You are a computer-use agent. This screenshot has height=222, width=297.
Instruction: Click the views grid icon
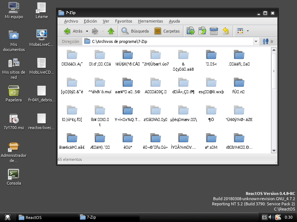click(240, 31)
